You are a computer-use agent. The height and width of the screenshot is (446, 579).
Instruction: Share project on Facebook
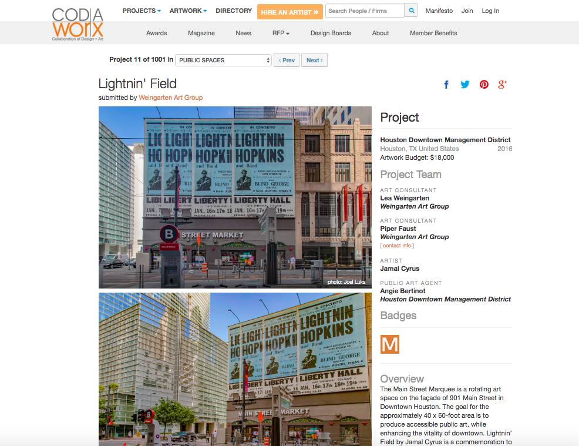click(446, 85)
